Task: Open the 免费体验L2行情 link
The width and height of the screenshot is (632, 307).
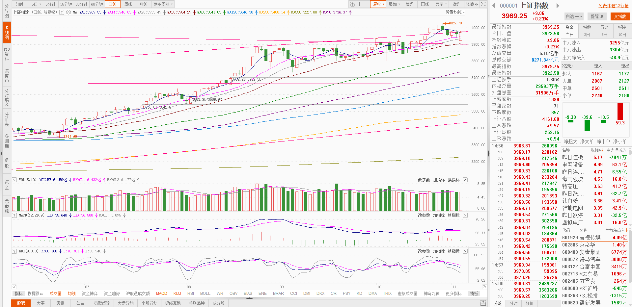Action: pyautogui.click(x=613, y=6)
